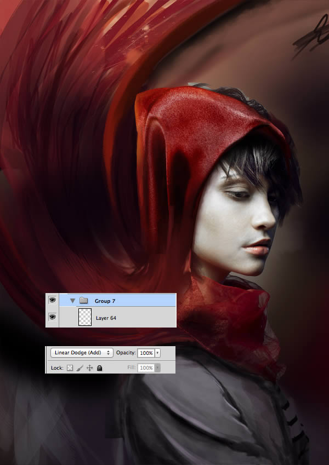Open the Fill slider dropdown arrow

coord(158,368)
